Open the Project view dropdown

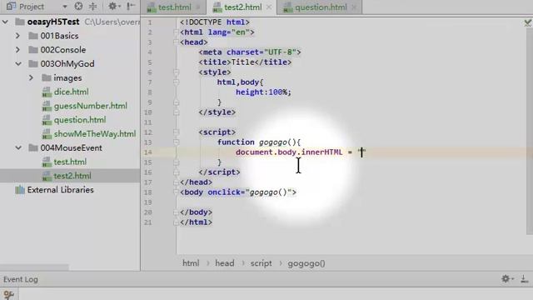(x=65, y=7)
